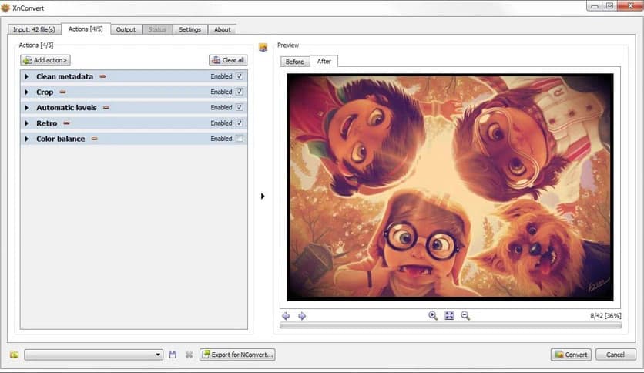This screenshot has height=373, width=644.
Task: Start conversion with the Convert button
Action: click(x=571, y=355)
